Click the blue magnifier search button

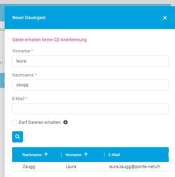coord(18,137)
